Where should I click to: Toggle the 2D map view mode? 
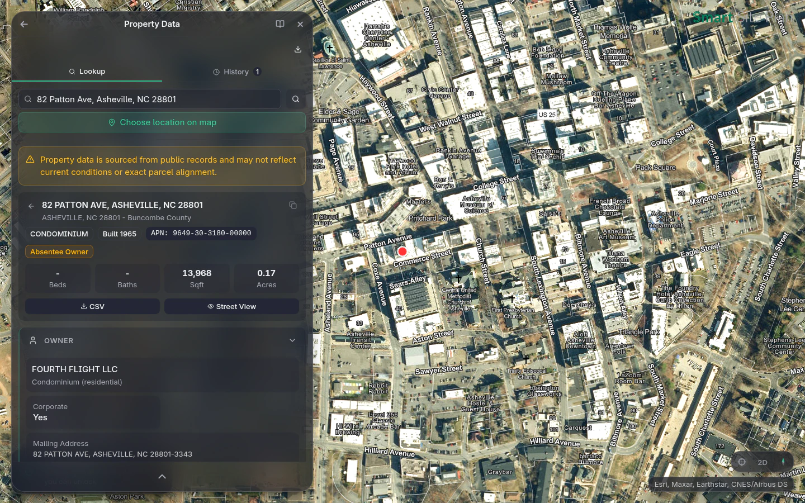[x=763, y=462]
